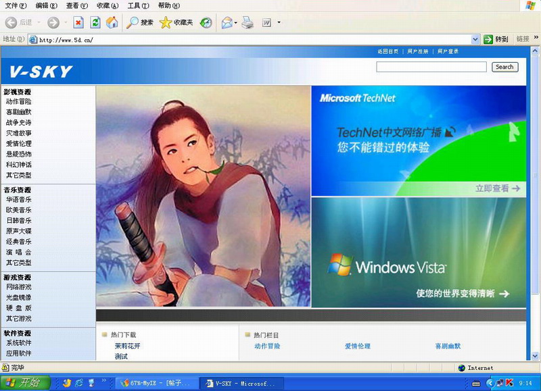Open the 工具(T) menu
The width and height of the screenshot is (541, 391).
pos(139,5)
